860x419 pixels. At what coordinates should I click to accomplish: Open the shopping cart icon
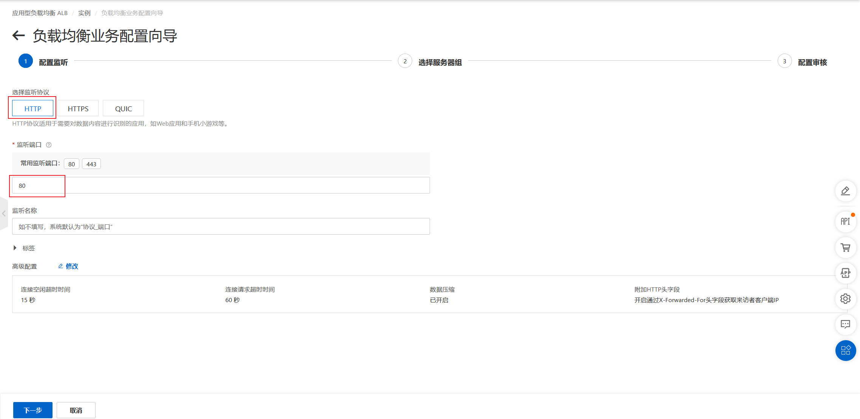(845, 248)
